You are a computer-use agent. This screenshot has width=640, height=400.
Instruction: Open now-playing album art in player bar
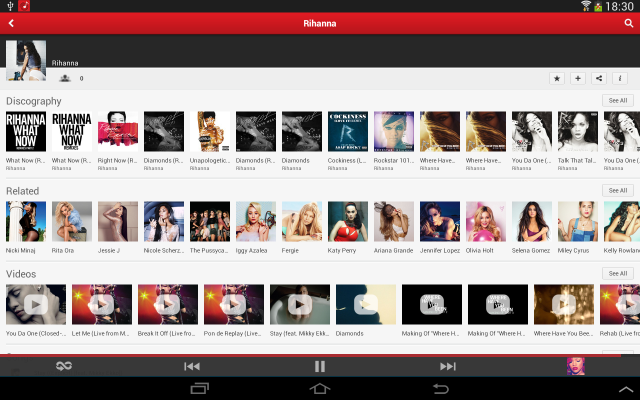point(575,366)
